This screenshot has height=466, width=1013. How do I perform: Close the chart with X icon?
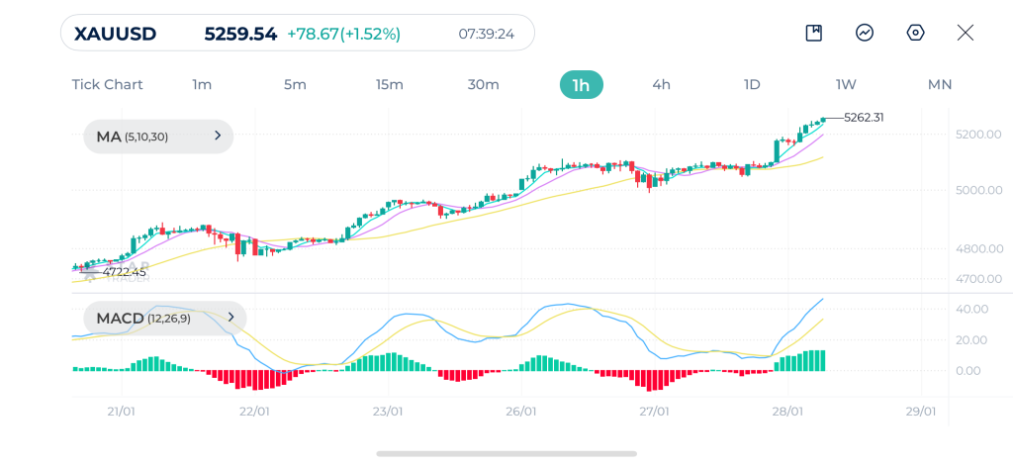tap(966, 33)
